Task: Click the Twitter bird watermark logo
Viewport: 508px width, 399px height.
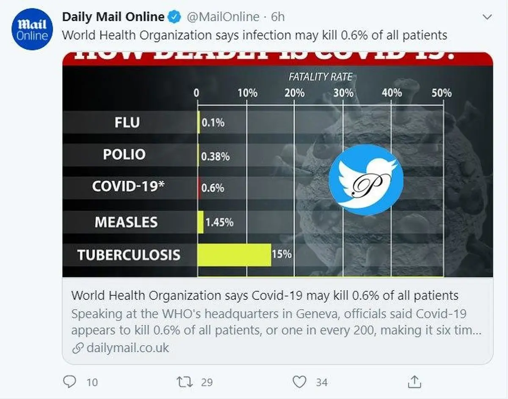Action: tap(367, 180)
